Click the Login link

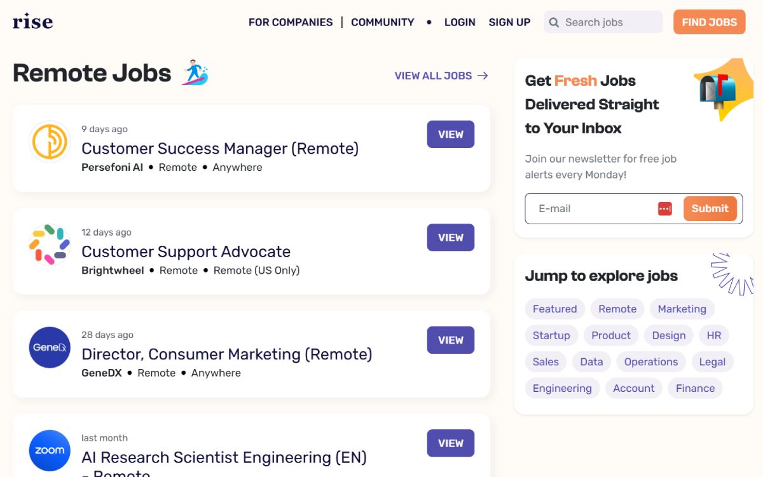(x=460, y=22)
